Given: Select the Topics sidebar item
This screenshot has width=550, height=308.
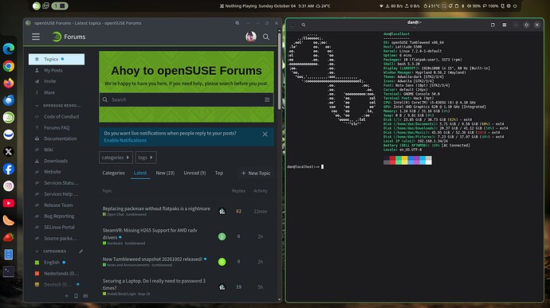Looking at the screenshot, I should 57,59.
